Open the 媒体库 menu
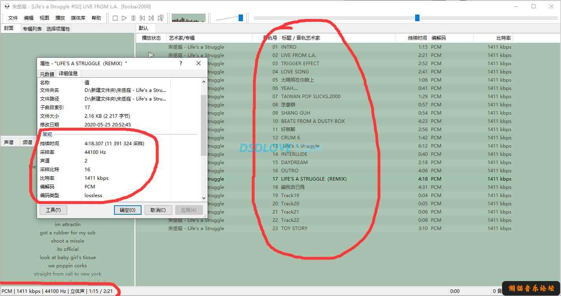This screenshot has width=561, height=296. [78, 18]
